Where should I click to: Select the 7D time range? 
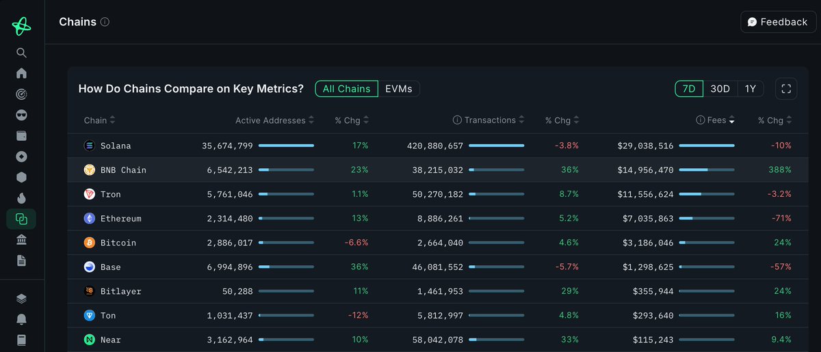[x=689, y=89]
